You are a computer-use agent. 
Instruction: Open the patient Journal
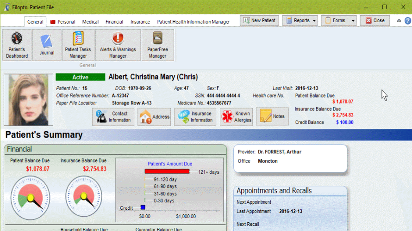pos(47,45)
